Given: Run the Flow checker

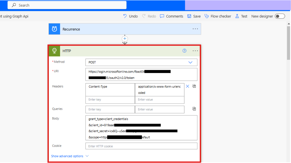Looking at the screenshot, I should [x=218, y=16].
